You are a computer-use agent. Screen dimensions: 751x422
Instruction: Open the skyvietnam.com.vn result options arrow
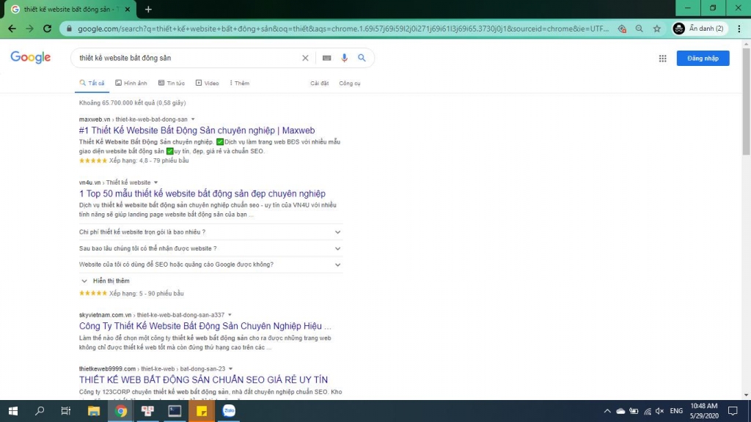click(230, 315)
